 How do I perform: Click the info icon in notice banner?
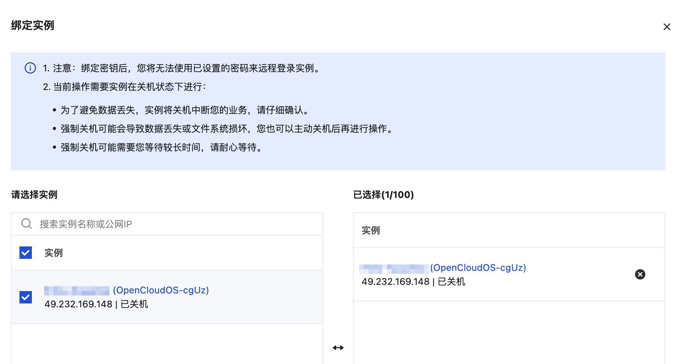tap(30, 68)
